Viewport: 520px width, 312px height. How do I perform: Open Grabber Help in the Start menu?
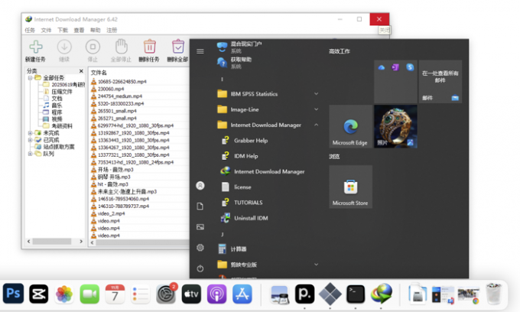(251, 141)
